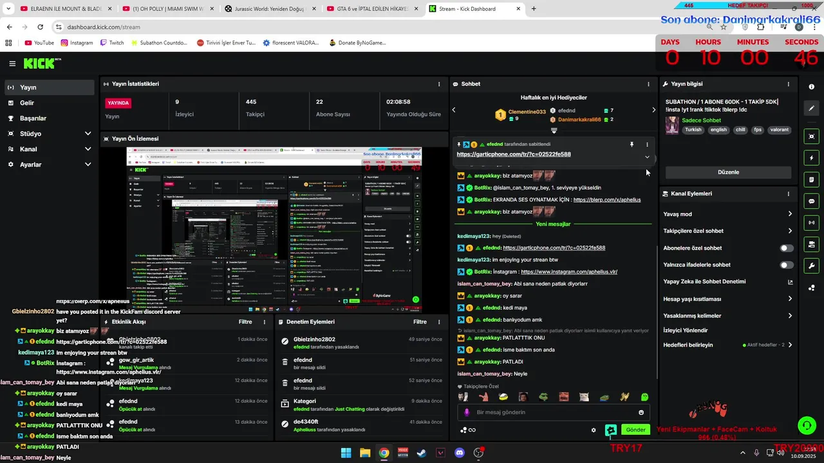Click the lightning bolt icon in right sidebar
Image resolution: width=824 pixels, height=463 pixels.
812,158
